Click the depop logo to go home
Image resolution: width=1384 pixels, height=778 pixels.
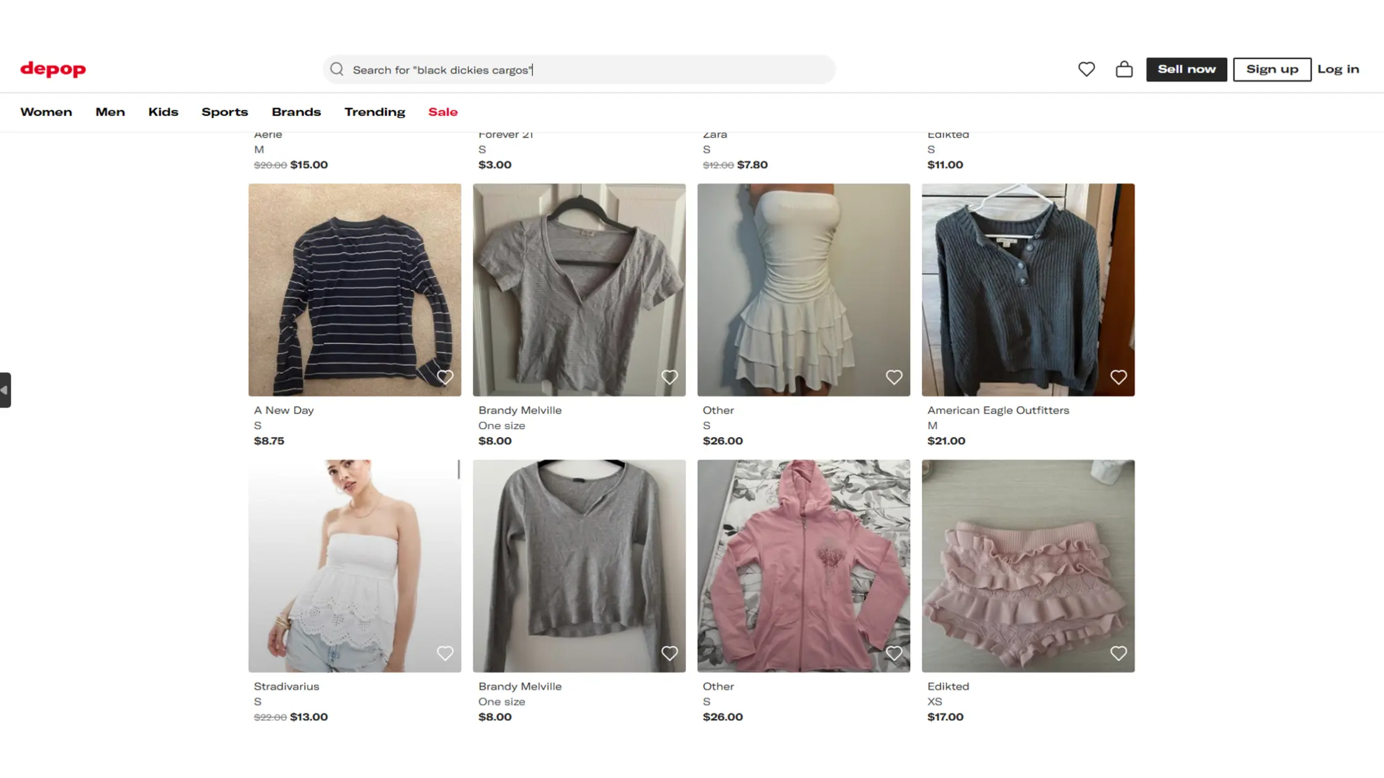point(53,69)
